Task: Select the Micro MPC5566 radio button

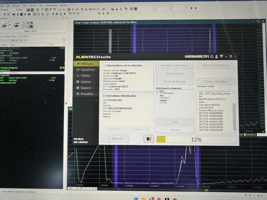Action: pyautogui.click(x=157, y=92)
